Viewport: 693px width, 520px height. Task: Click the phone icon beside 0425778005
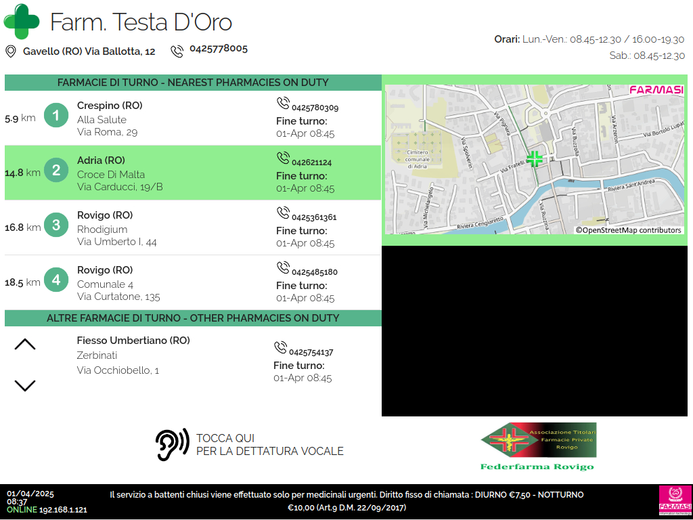177,51
